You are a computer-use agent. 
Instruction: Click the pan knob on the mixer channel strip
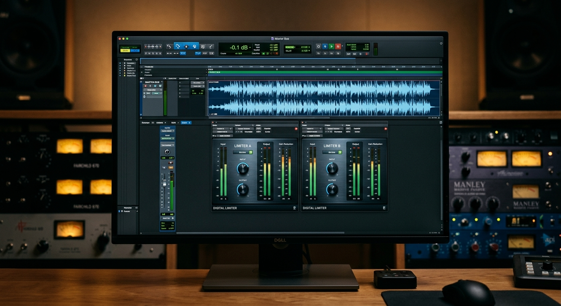click(x=167, y=152)
